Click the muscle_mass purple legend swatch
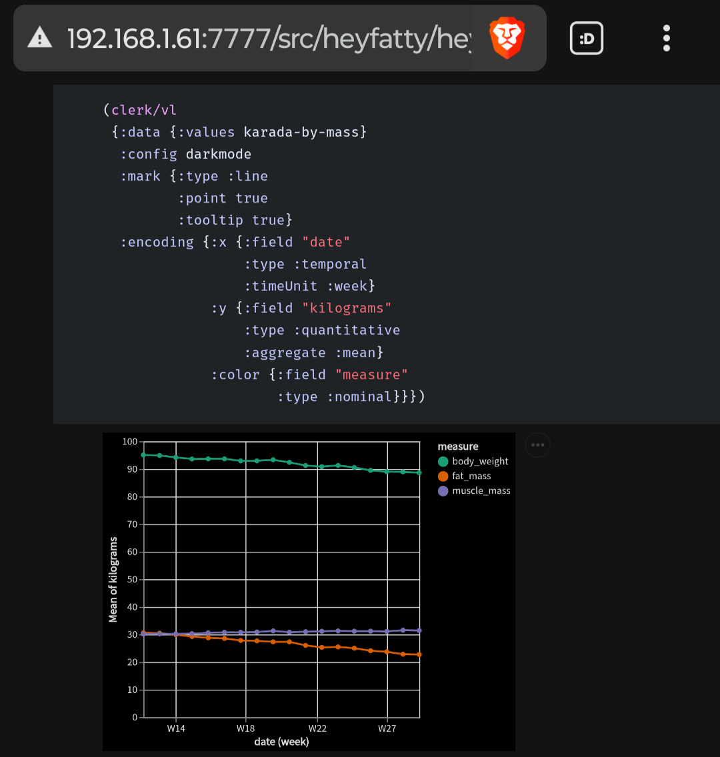 tap(443, 491)
